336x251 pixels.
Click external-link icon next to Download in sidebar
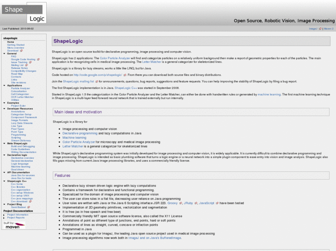(x=21, y=51)
